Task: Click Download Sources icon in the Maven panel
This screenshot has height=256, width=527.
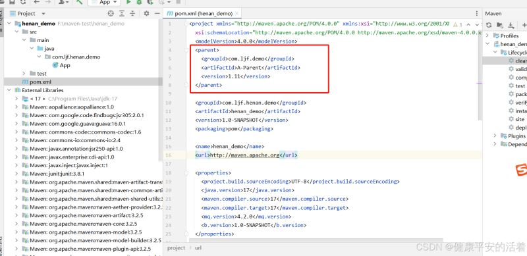Action: [x=511, y=25]
